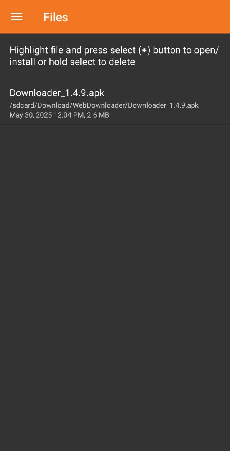Click the empty orange header area right of Files

[x=149, y=17]
